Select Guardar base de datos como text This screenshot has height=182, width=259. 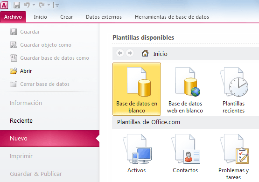[55, 58]
